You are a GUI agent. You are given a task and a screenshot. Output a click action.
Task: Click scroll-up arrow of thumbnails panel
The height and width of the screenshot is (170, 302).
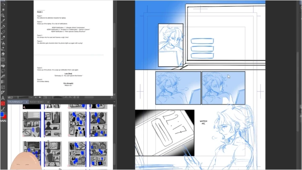115,106
